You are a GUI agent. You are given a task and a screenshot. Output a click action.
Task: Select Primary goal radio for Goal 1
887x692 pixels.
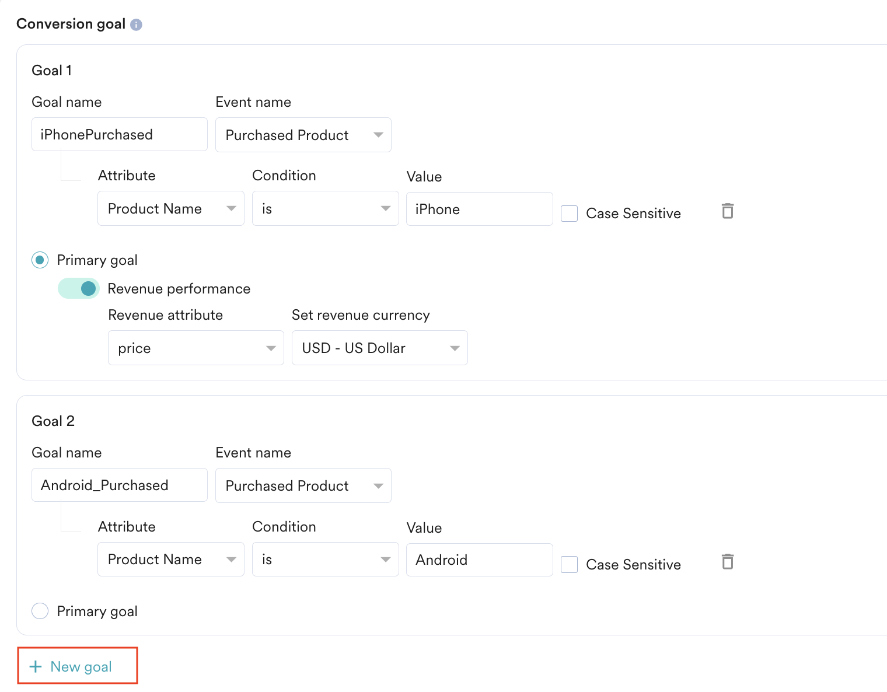coord(40,260)
